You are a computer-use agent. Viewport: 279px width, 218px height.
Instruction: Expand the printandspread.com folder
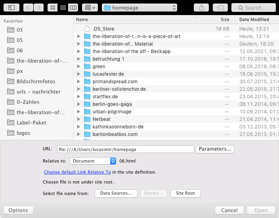click(x=78, y=82)
